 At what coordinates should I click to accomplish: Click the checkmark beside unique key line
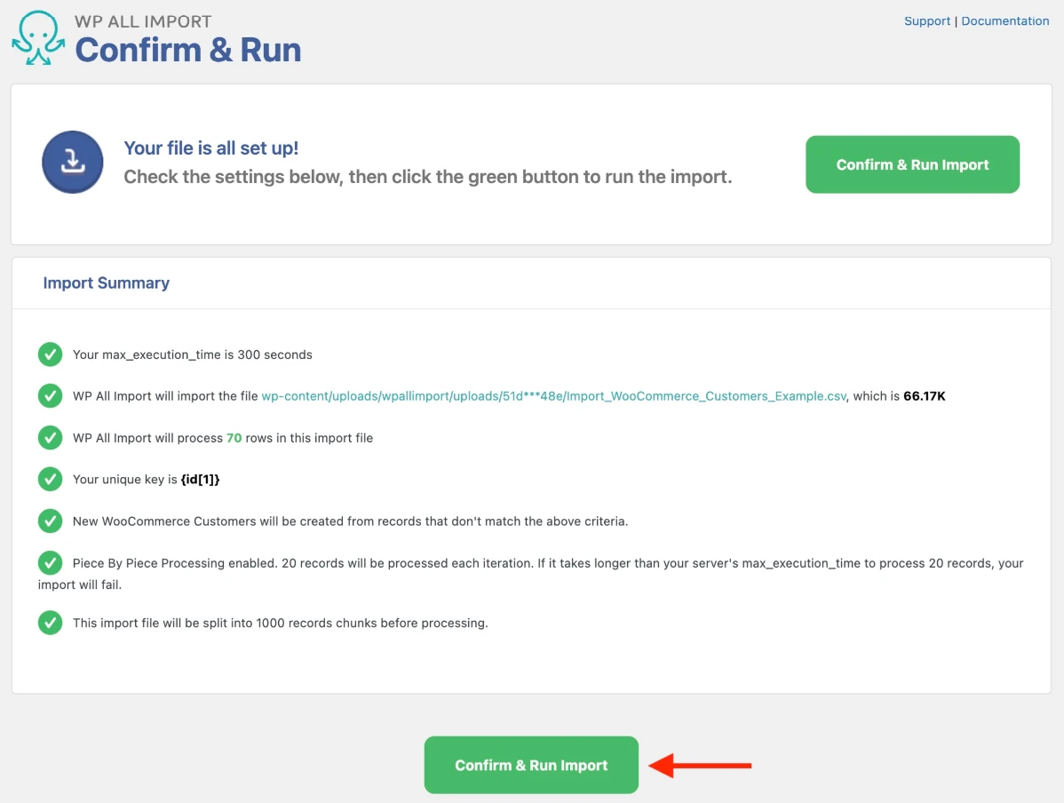tap(51, 479)
